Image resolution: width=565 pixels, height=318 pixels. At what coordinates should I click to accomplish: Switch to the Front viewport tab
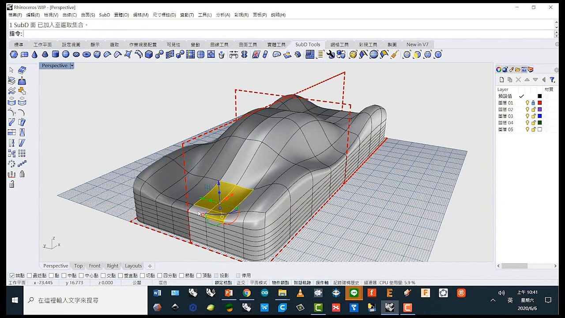pos(94,266)
